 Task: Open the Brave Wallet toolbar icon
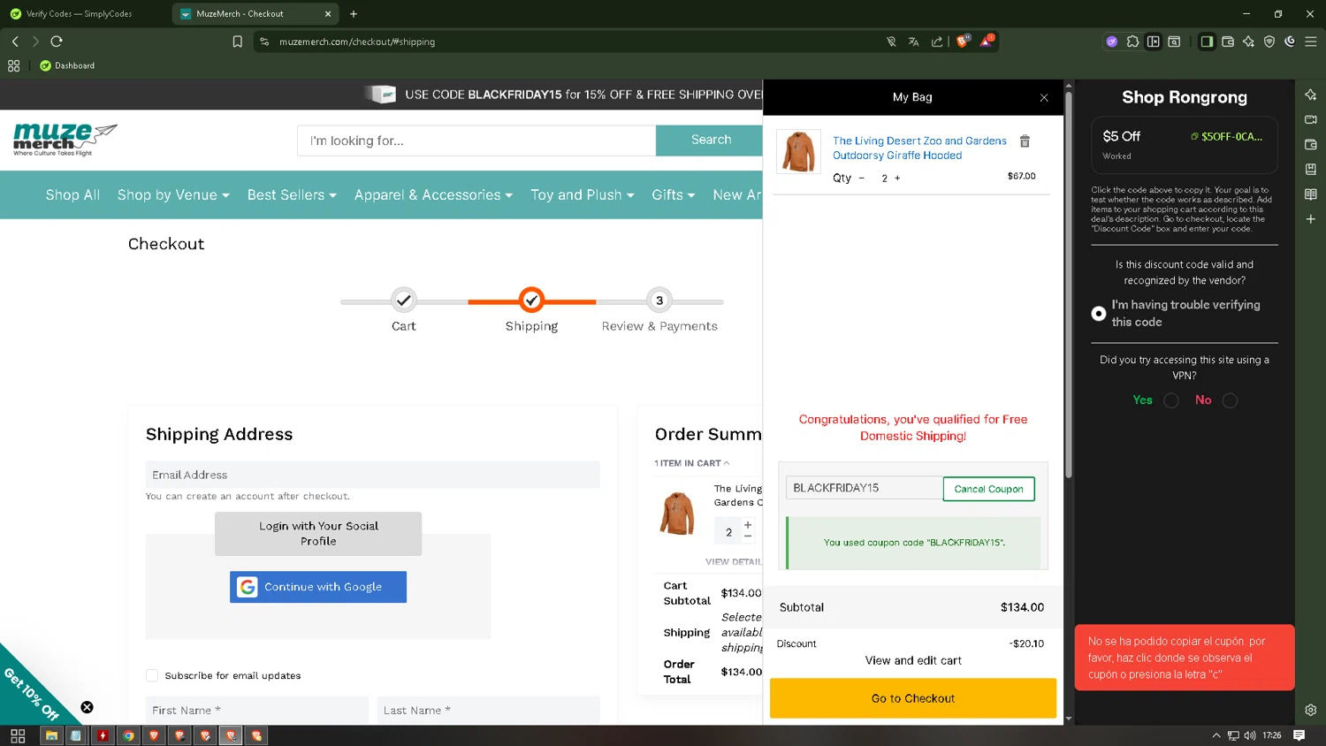click(x=1228, y=42)
